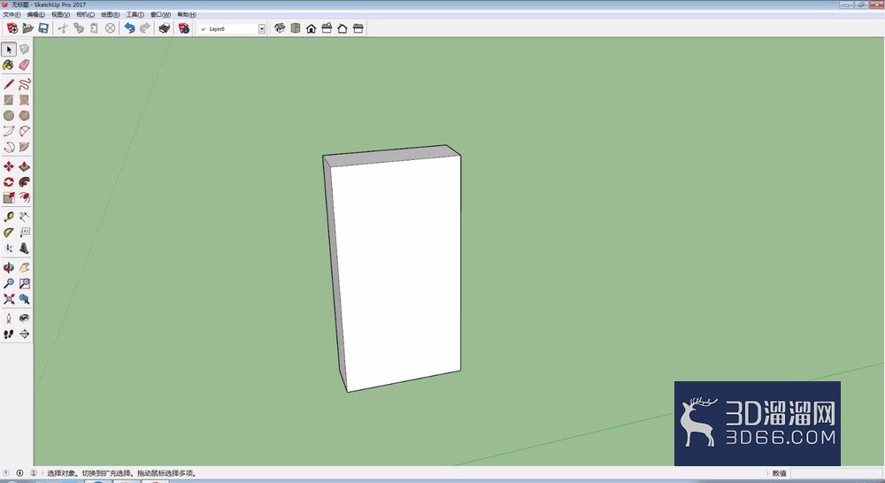Open the 相机(C) menu
885x483 pixels.
(85, 15)
